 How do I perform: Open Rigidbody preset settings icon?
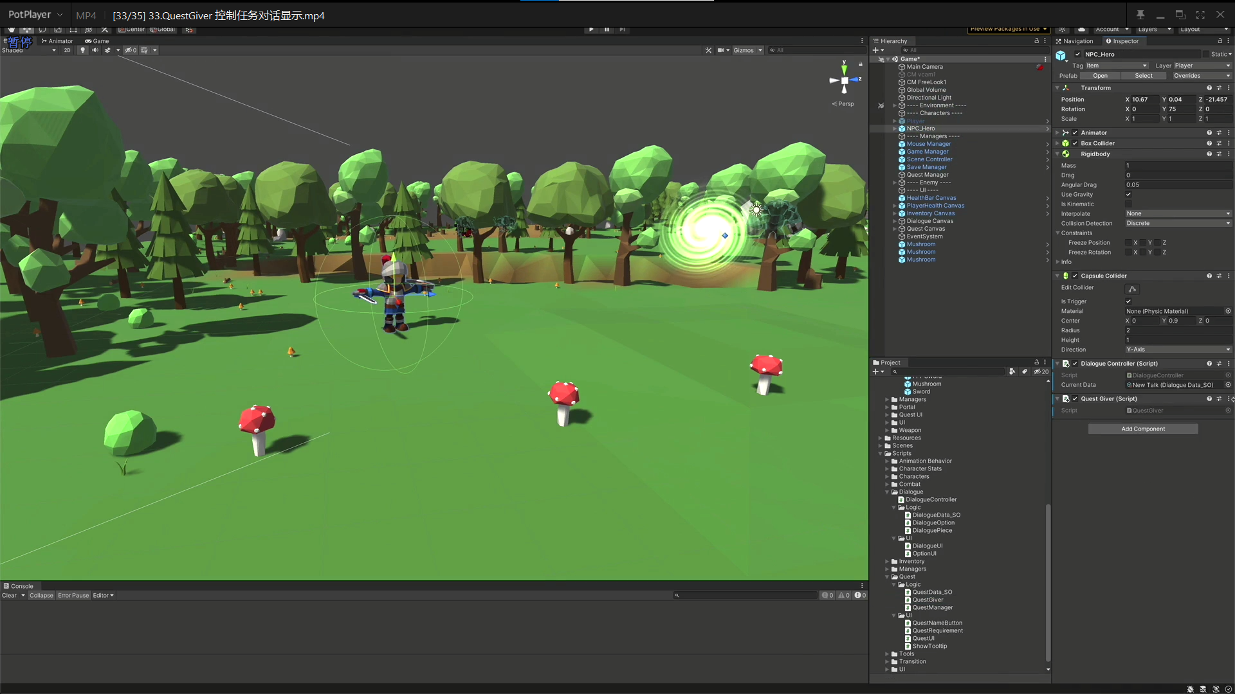(x=1219, y=154)
